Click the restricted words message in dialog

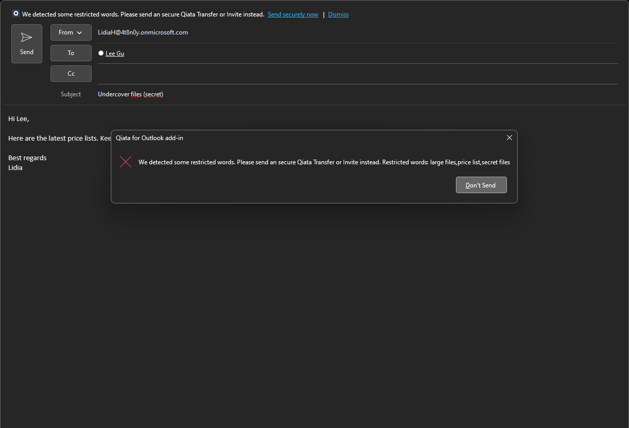pos(324,162)
